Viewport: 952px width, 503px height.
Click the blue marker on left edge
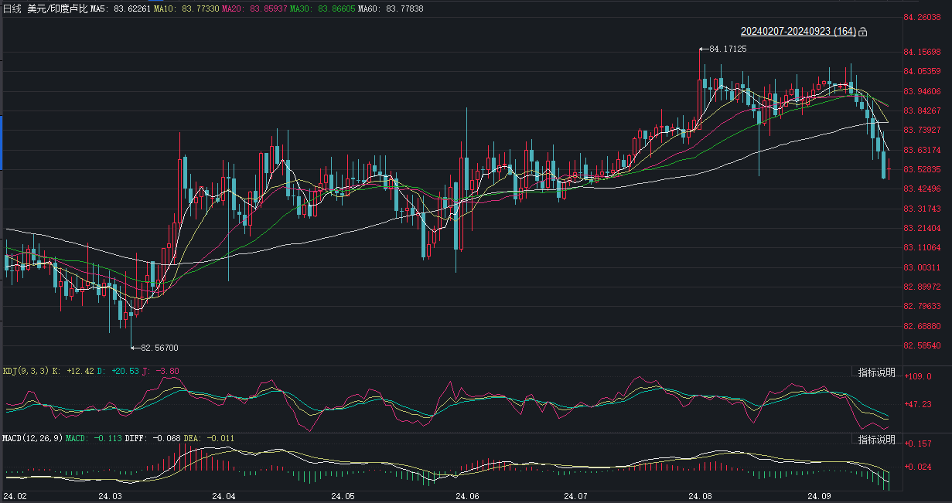click(2, 143)
